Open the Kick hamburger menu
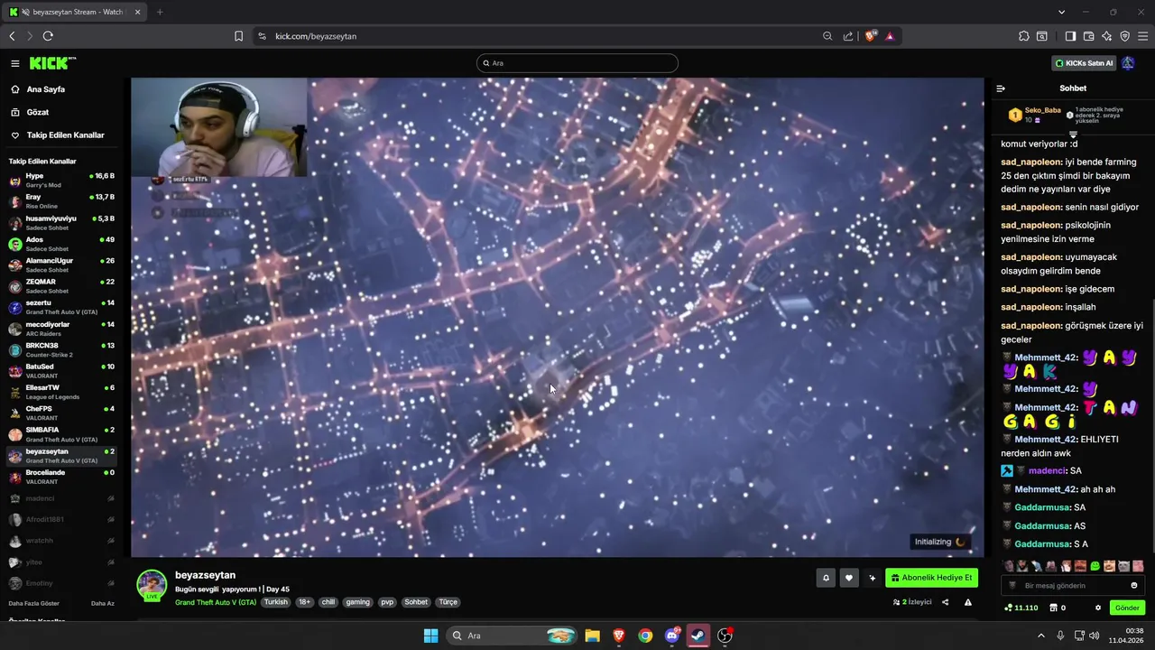 (x=15, y=63)
